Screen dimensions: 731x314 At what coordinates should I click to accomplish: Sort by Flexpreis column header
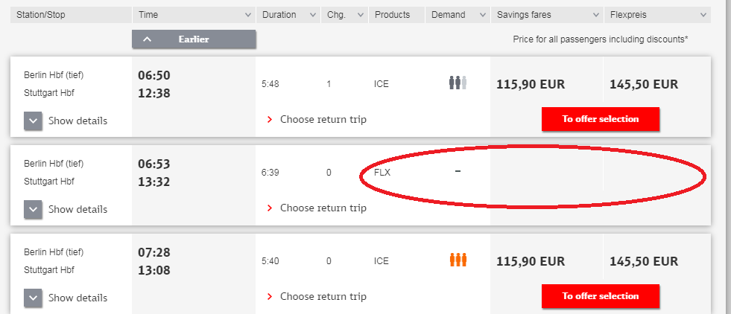pyautogui.click(x=657, y=15)
